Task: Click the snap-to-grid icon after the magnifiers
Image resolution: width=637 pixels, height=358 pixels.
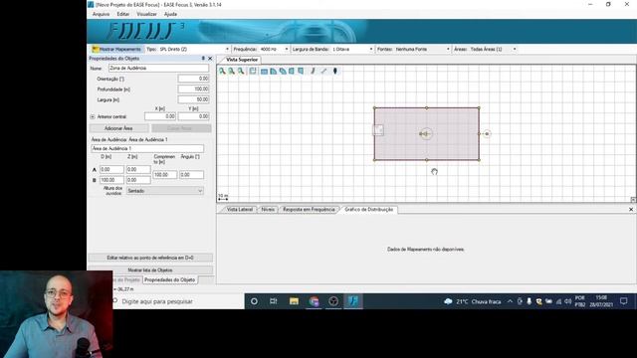Action: 253,71
